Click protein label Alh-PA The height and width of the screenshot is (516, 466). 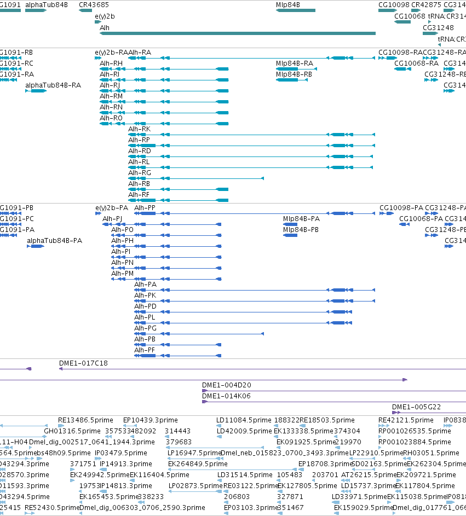[x=145, y=285]
